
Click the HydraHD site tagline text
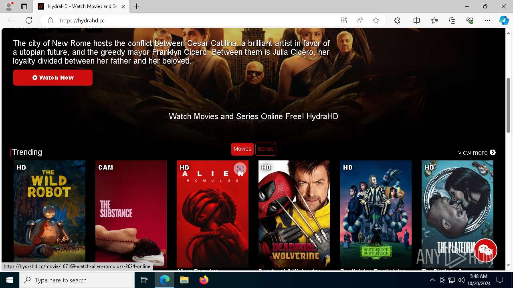(253, 116)
